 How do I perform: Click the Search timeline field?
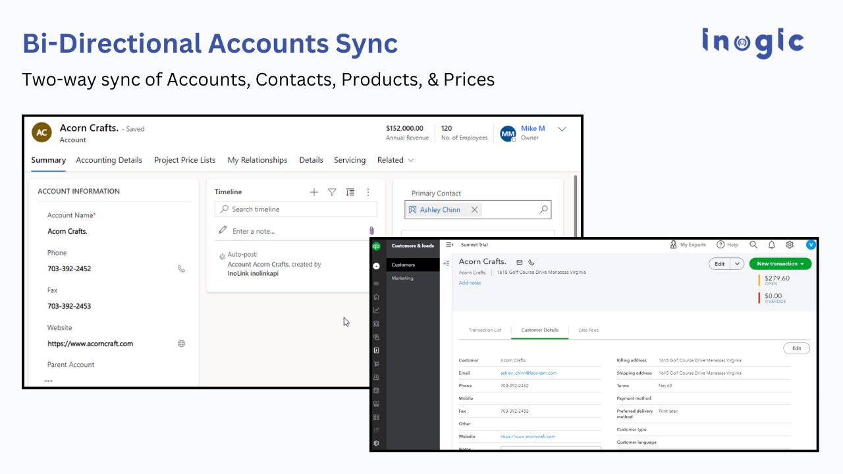[x=296, y=209]
